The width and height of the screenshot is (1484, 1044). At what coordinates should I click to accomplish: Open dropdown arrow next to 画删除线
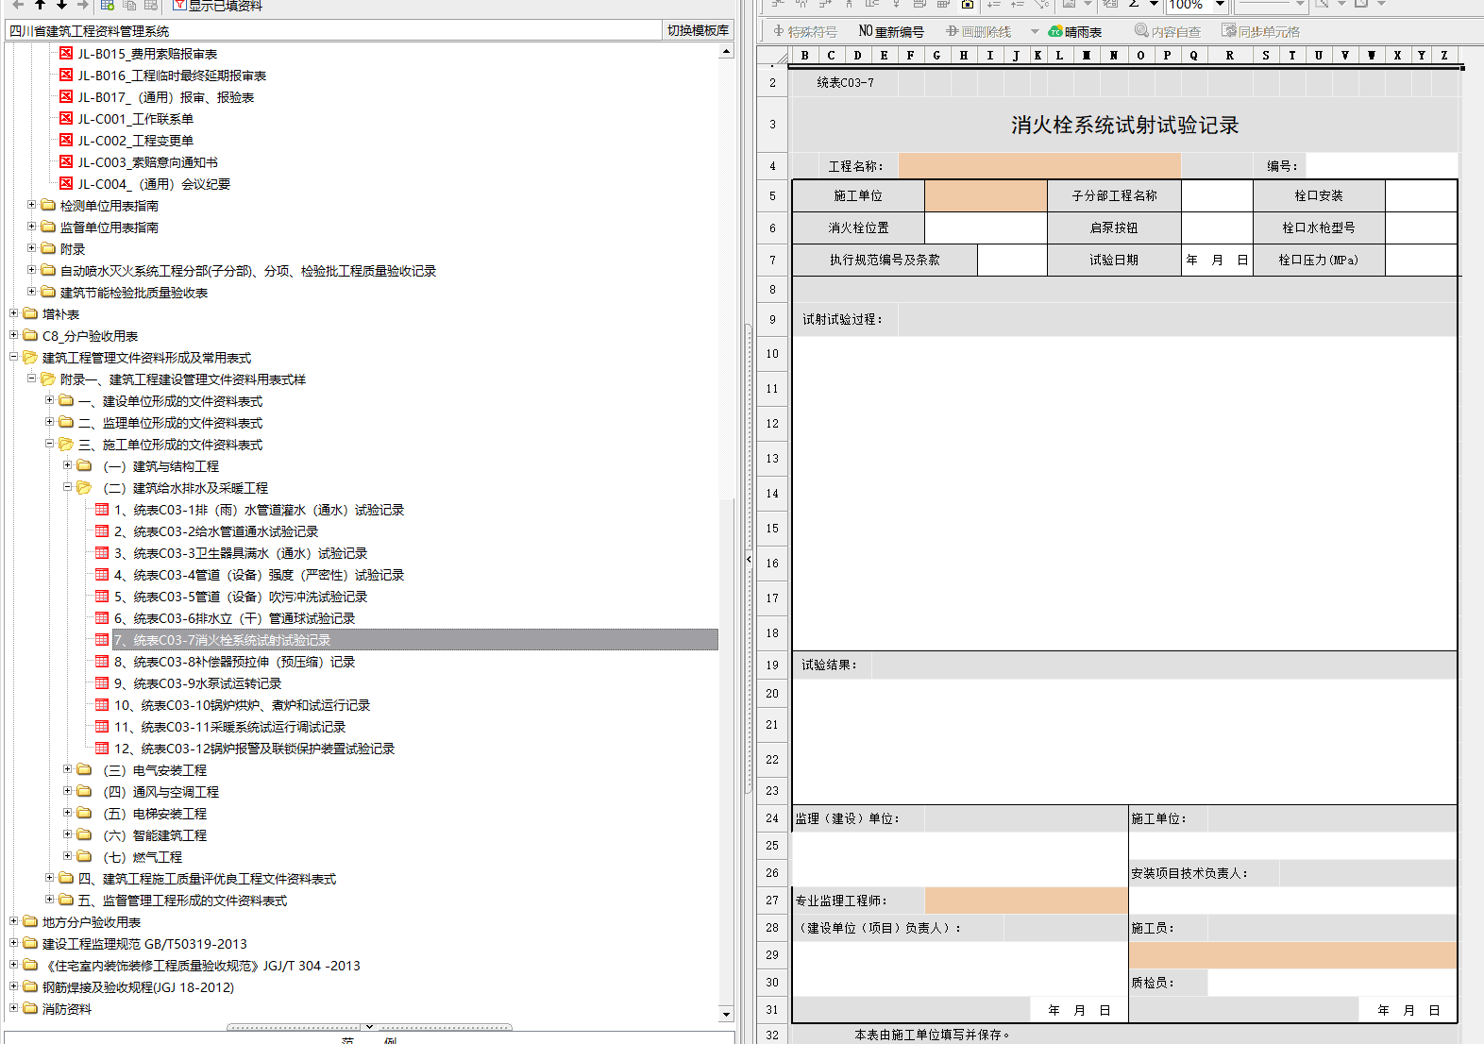pos(1035,32)
